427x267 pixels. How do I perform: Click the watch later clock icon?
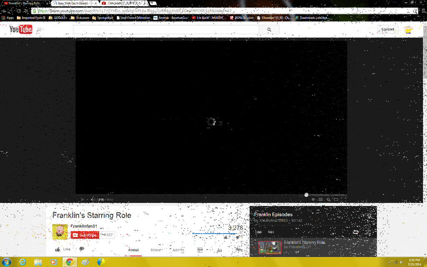(x=313, y=199)
